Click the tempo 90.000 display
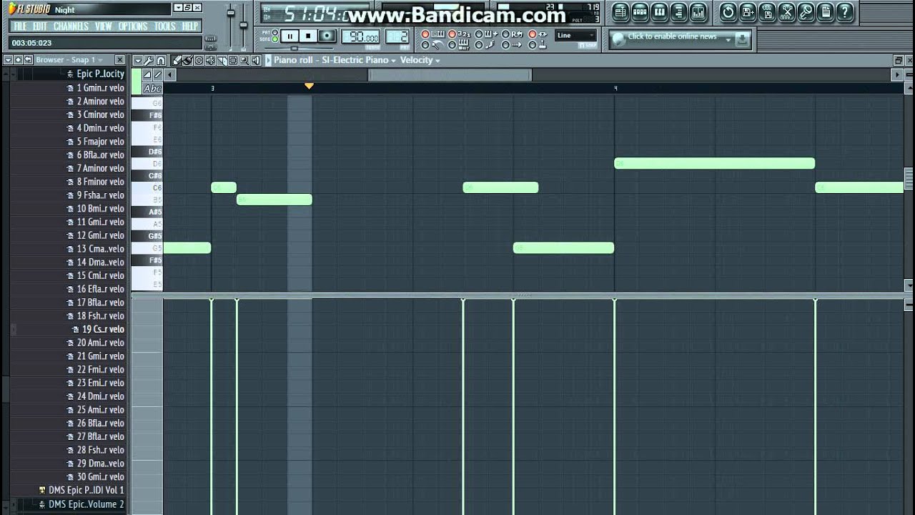 click(360, 36)
